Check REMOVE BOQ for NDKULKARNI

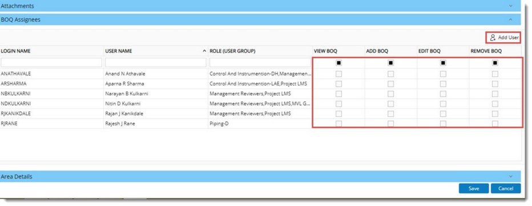tap(495, 103)
